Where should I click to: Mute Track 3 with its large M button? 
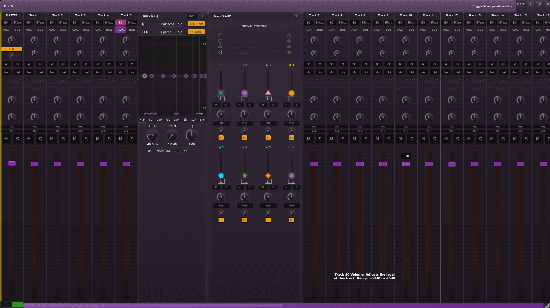[x=75, y=139]
